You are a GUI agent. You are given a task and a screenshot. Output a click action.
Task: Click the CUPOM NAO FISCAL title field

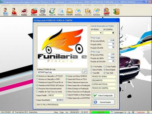tap(104, 84)
